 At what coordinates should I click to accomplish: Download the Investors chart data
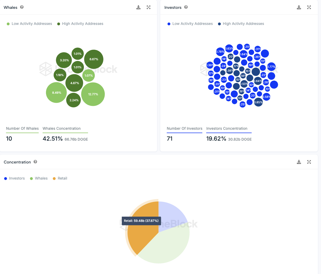pos(299,7)
